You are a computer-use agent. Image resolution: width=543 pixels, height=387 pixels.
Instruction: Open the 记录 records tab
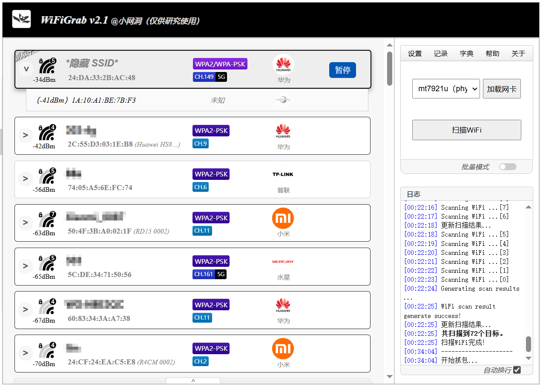[441, 53]
